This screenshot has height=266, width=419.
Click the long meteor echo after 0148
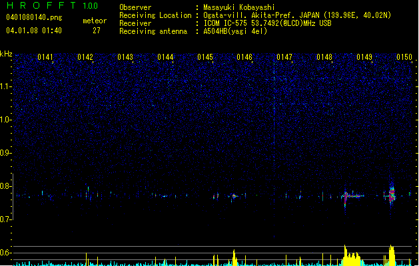pyautogui.click(x=352, y=197)
